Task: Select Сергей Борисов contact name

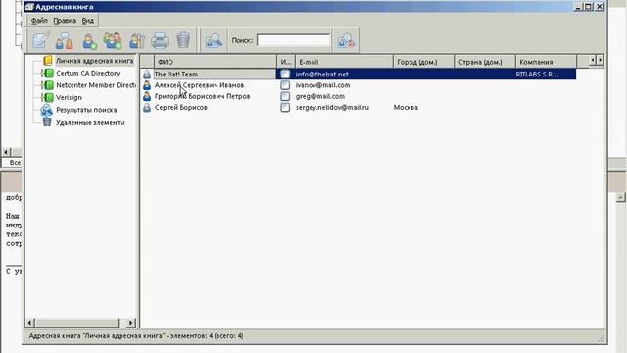Action: tap(180, 107)
